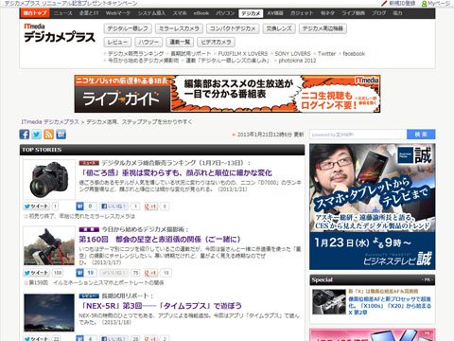
Task: Click the My page green person icon
Action: (425, 4)
